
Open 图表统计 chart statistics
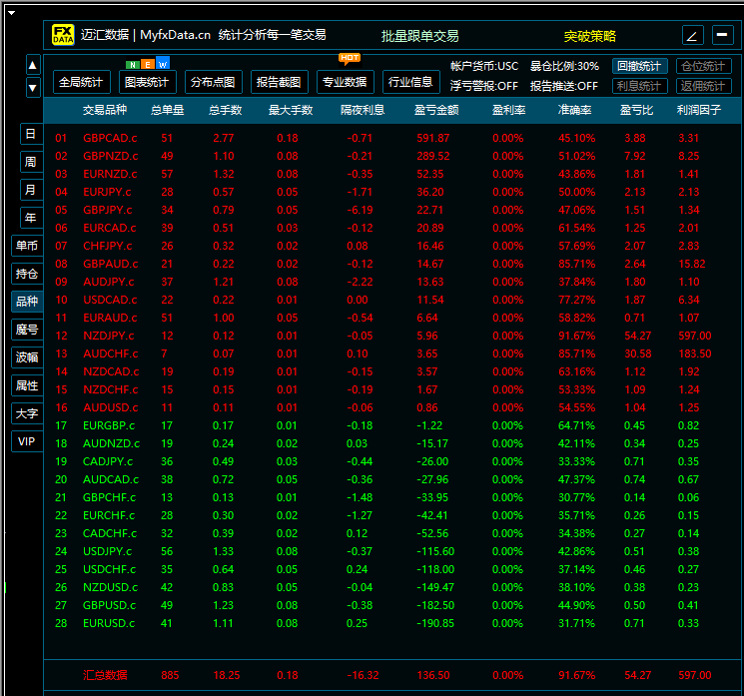click(147, 82)
